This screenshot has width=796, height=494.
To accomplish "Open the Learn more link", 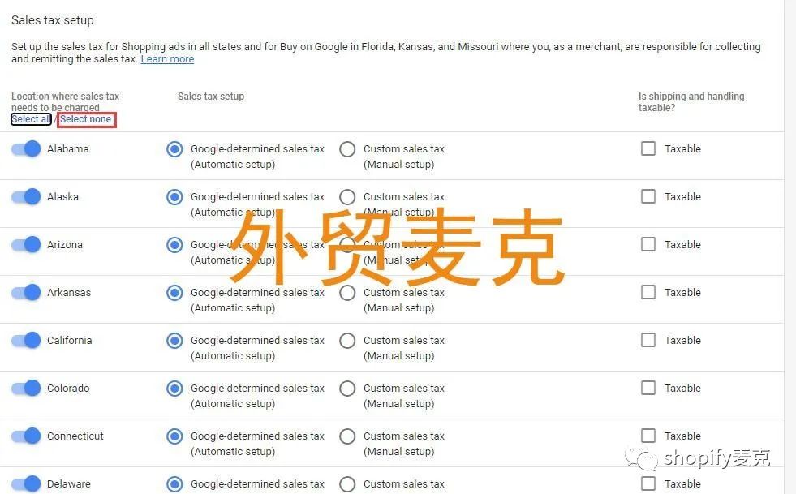I will pos(167,58).
